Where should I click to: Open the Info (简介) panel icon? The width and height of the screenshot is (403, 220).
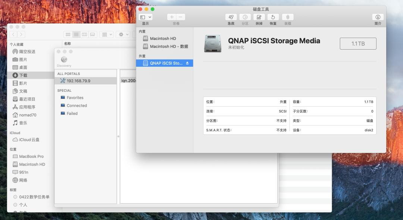click(x=378, y=17)
